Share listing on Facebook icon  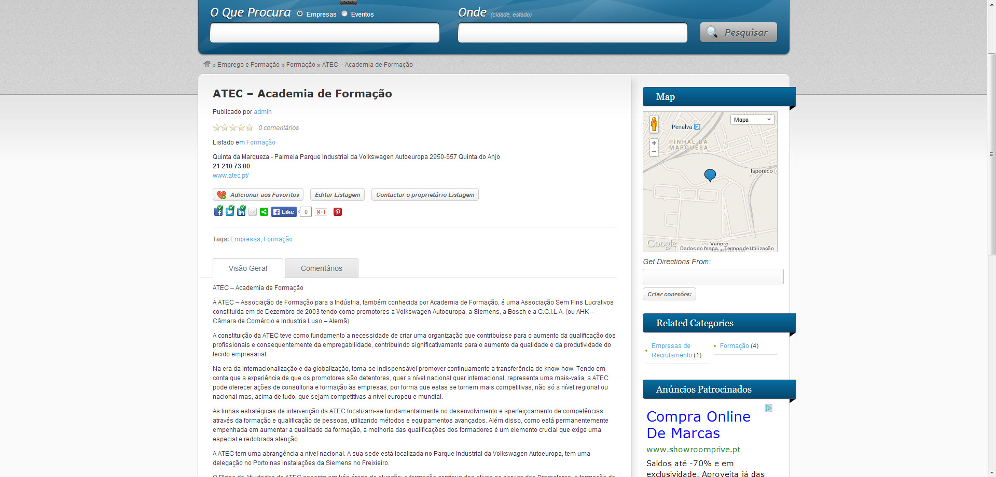tap(218, 211)
